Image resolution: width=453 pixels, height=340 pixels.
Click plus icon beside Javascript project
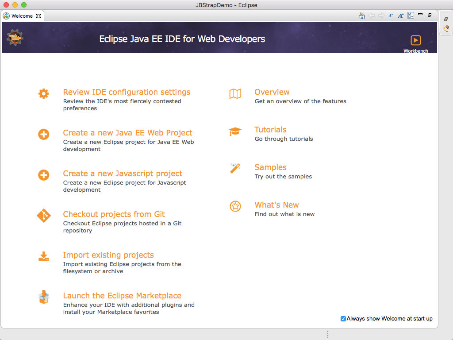pyautogui.click(x=44, y=175)
